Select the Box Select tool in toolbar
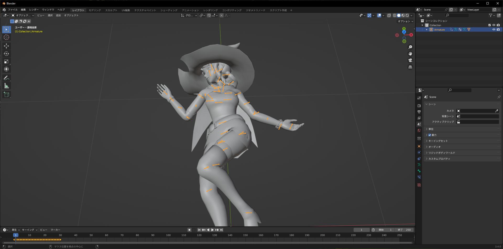The width and height of the screenshot is (503, 249). pyautogui.click(x=7, y=29)
